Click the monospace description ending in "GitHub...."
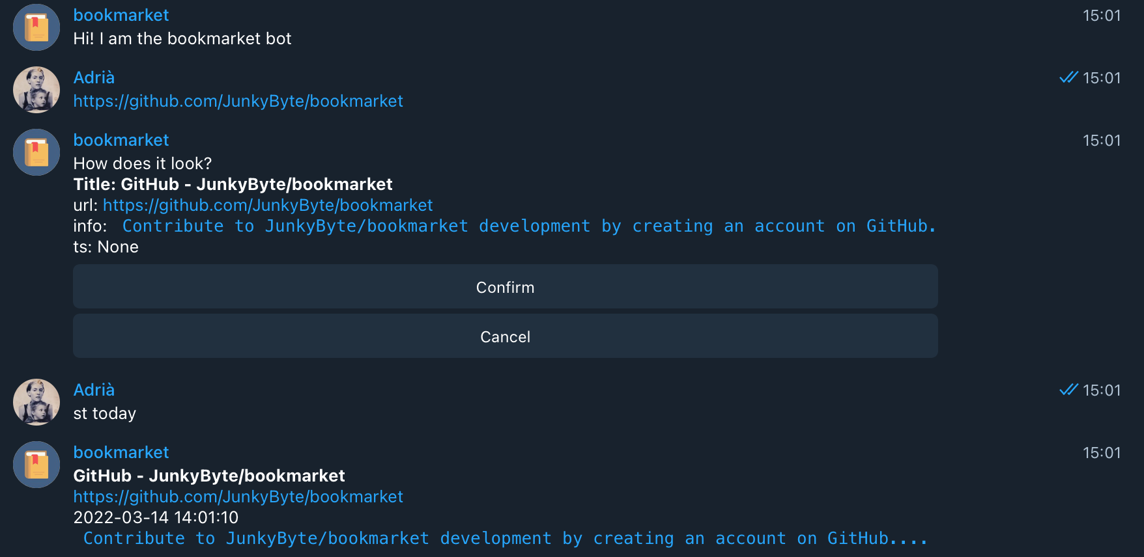This screenshot has height=557, width=1144. point(505,539)
